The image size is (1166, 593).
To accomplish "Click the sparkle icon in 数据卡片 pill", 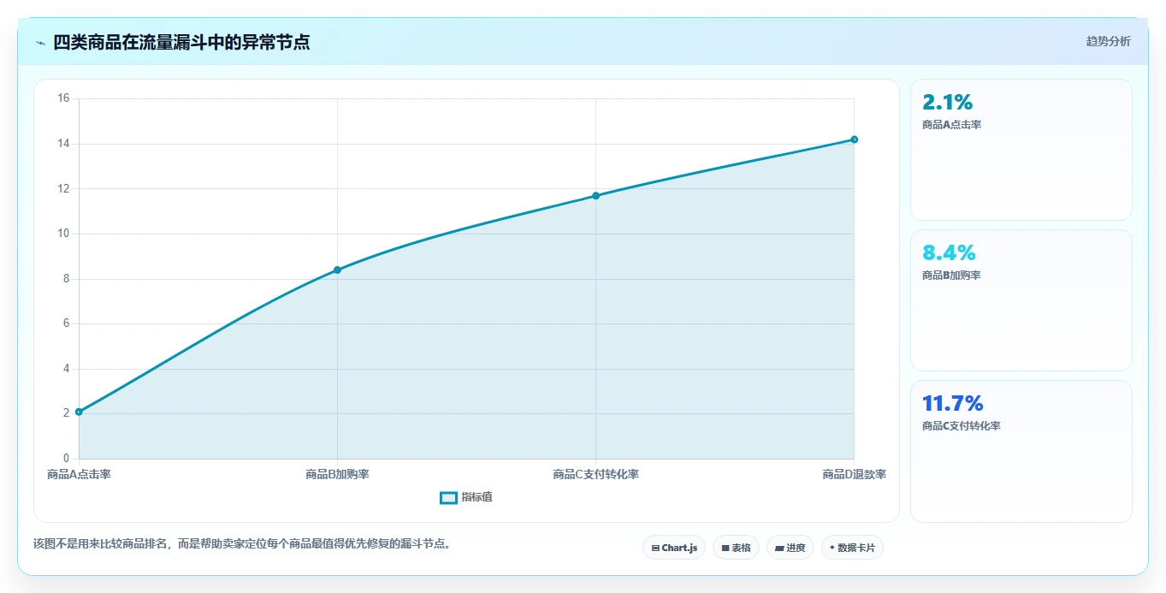I will click(x=832, y=548).
